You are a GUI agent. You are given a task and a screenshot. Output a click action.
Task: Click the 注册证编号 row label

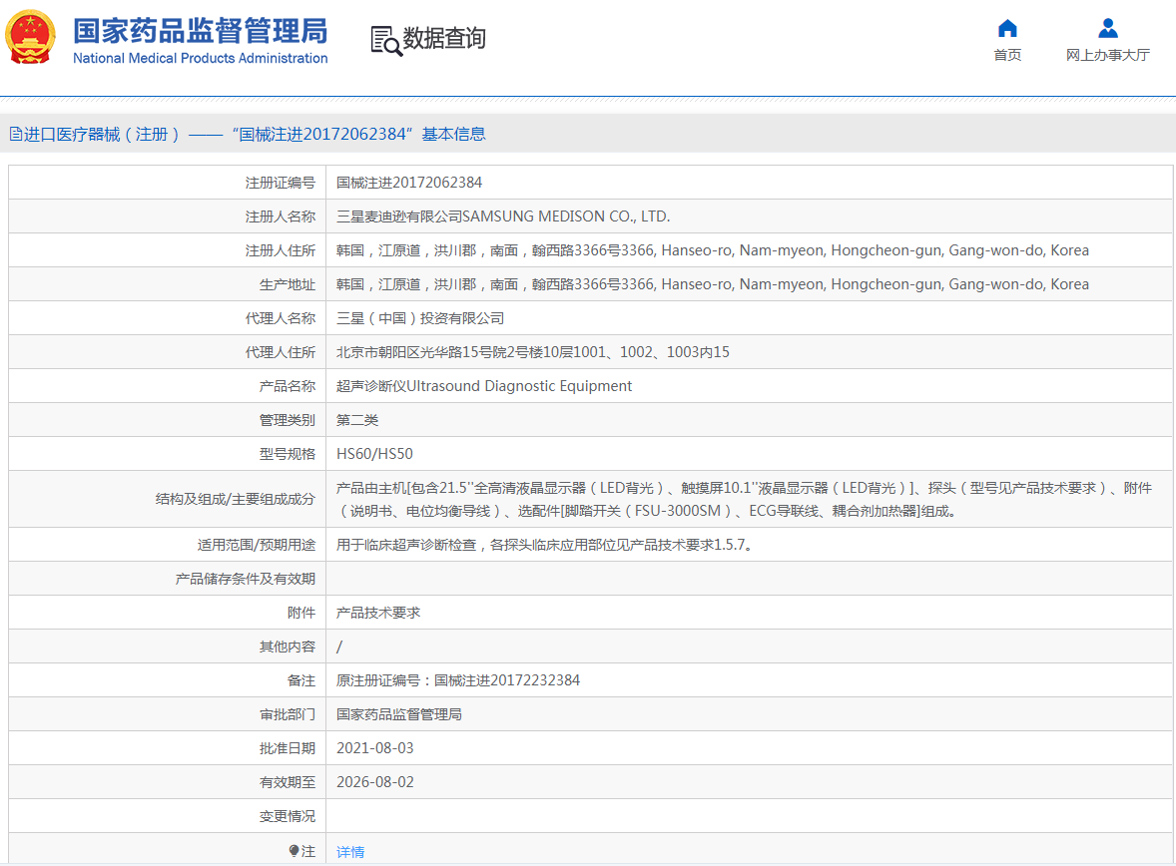tap(281, 183)
